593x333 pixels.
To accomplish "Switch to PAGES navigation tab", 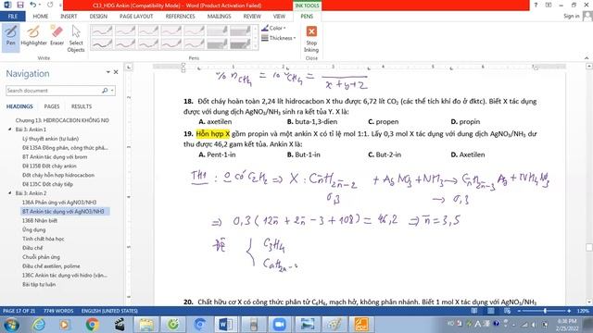I will (52, 106).
